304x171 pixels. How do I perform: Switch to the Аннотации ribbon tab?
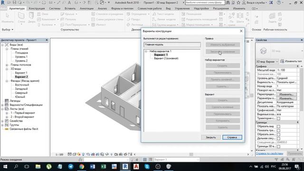tap(86, 9)
